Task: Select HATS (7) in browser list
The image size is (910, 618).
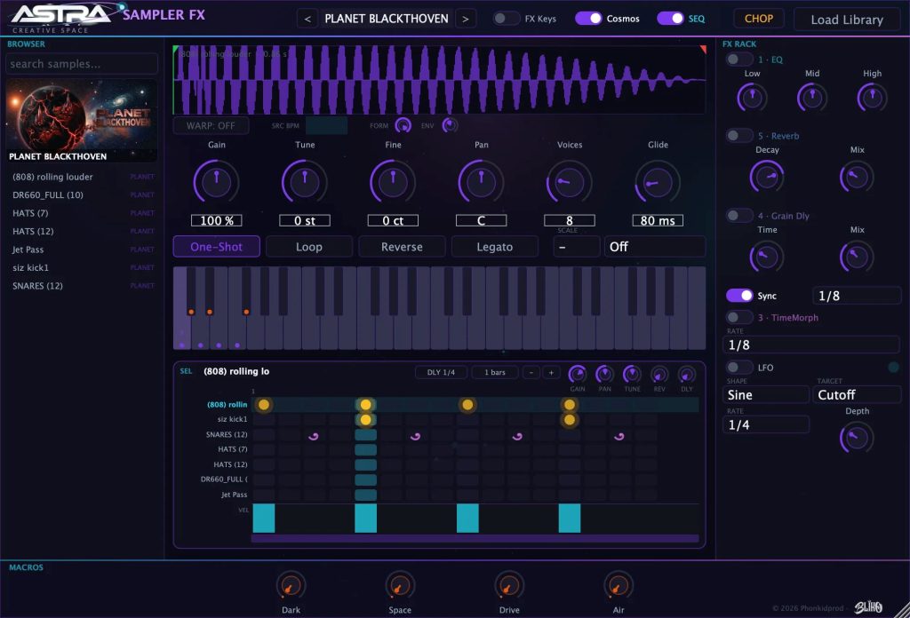Action: pyautogui.click(x=82, y=213)
